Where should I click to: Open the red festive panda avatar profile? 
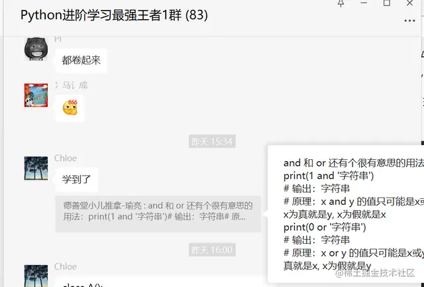point(36,95)
